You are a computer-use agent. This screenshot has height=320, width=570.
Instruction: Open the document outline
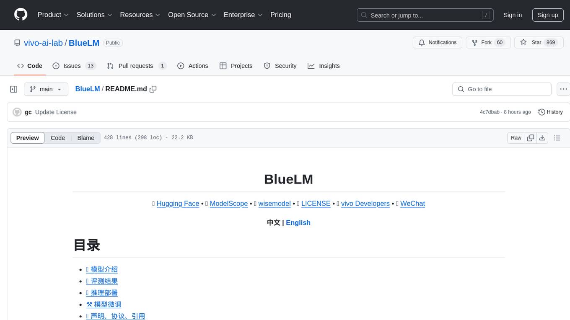point(557,138)
